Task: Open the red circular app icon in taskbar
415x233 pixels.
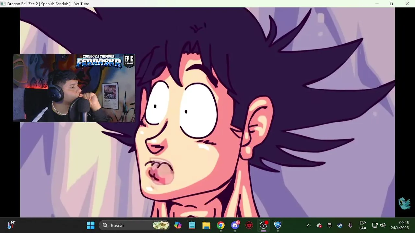Action: point(249,225)
